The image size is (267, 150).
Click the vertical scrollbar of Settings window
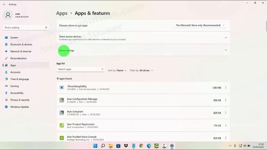click(x=266, y=27)
